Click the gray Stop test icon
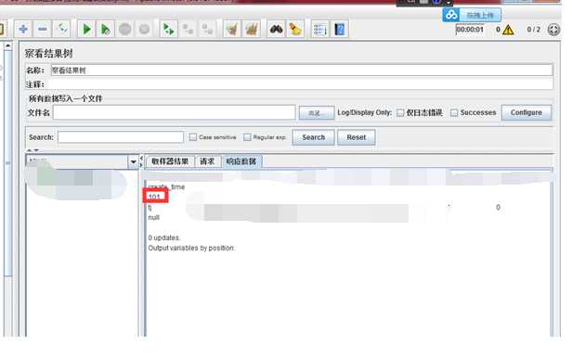This screenshot has height=359, width=572. click(124, 29)
